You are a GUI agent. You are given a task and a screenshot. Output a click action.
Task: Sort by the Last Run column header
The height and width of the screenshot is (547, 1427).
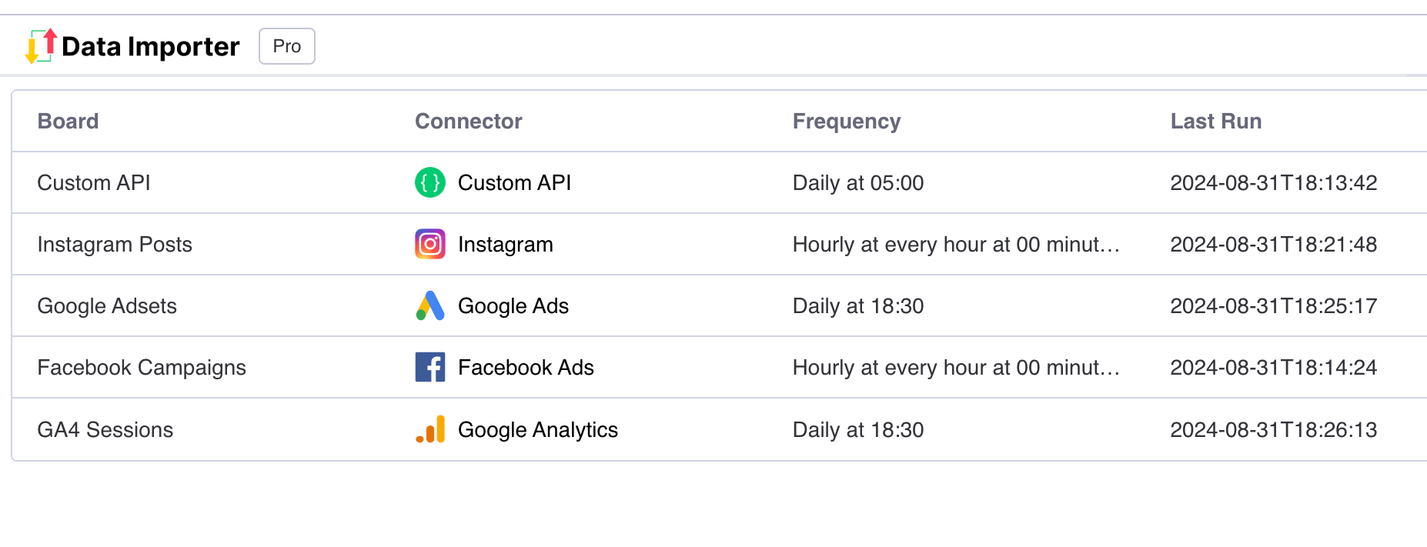[1216, 121]
